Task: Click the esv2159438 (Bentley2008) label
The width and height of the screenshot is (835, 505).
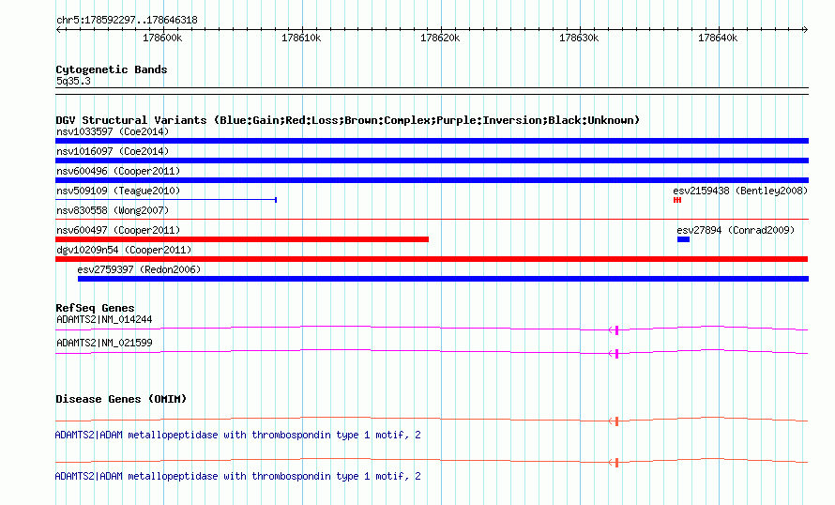Action: (x=740, y=191)
